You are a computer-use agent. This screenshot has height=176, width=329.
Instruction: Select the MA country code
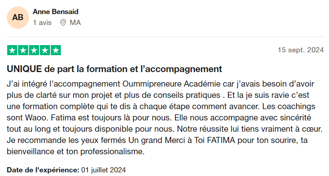tap(75, 23)
